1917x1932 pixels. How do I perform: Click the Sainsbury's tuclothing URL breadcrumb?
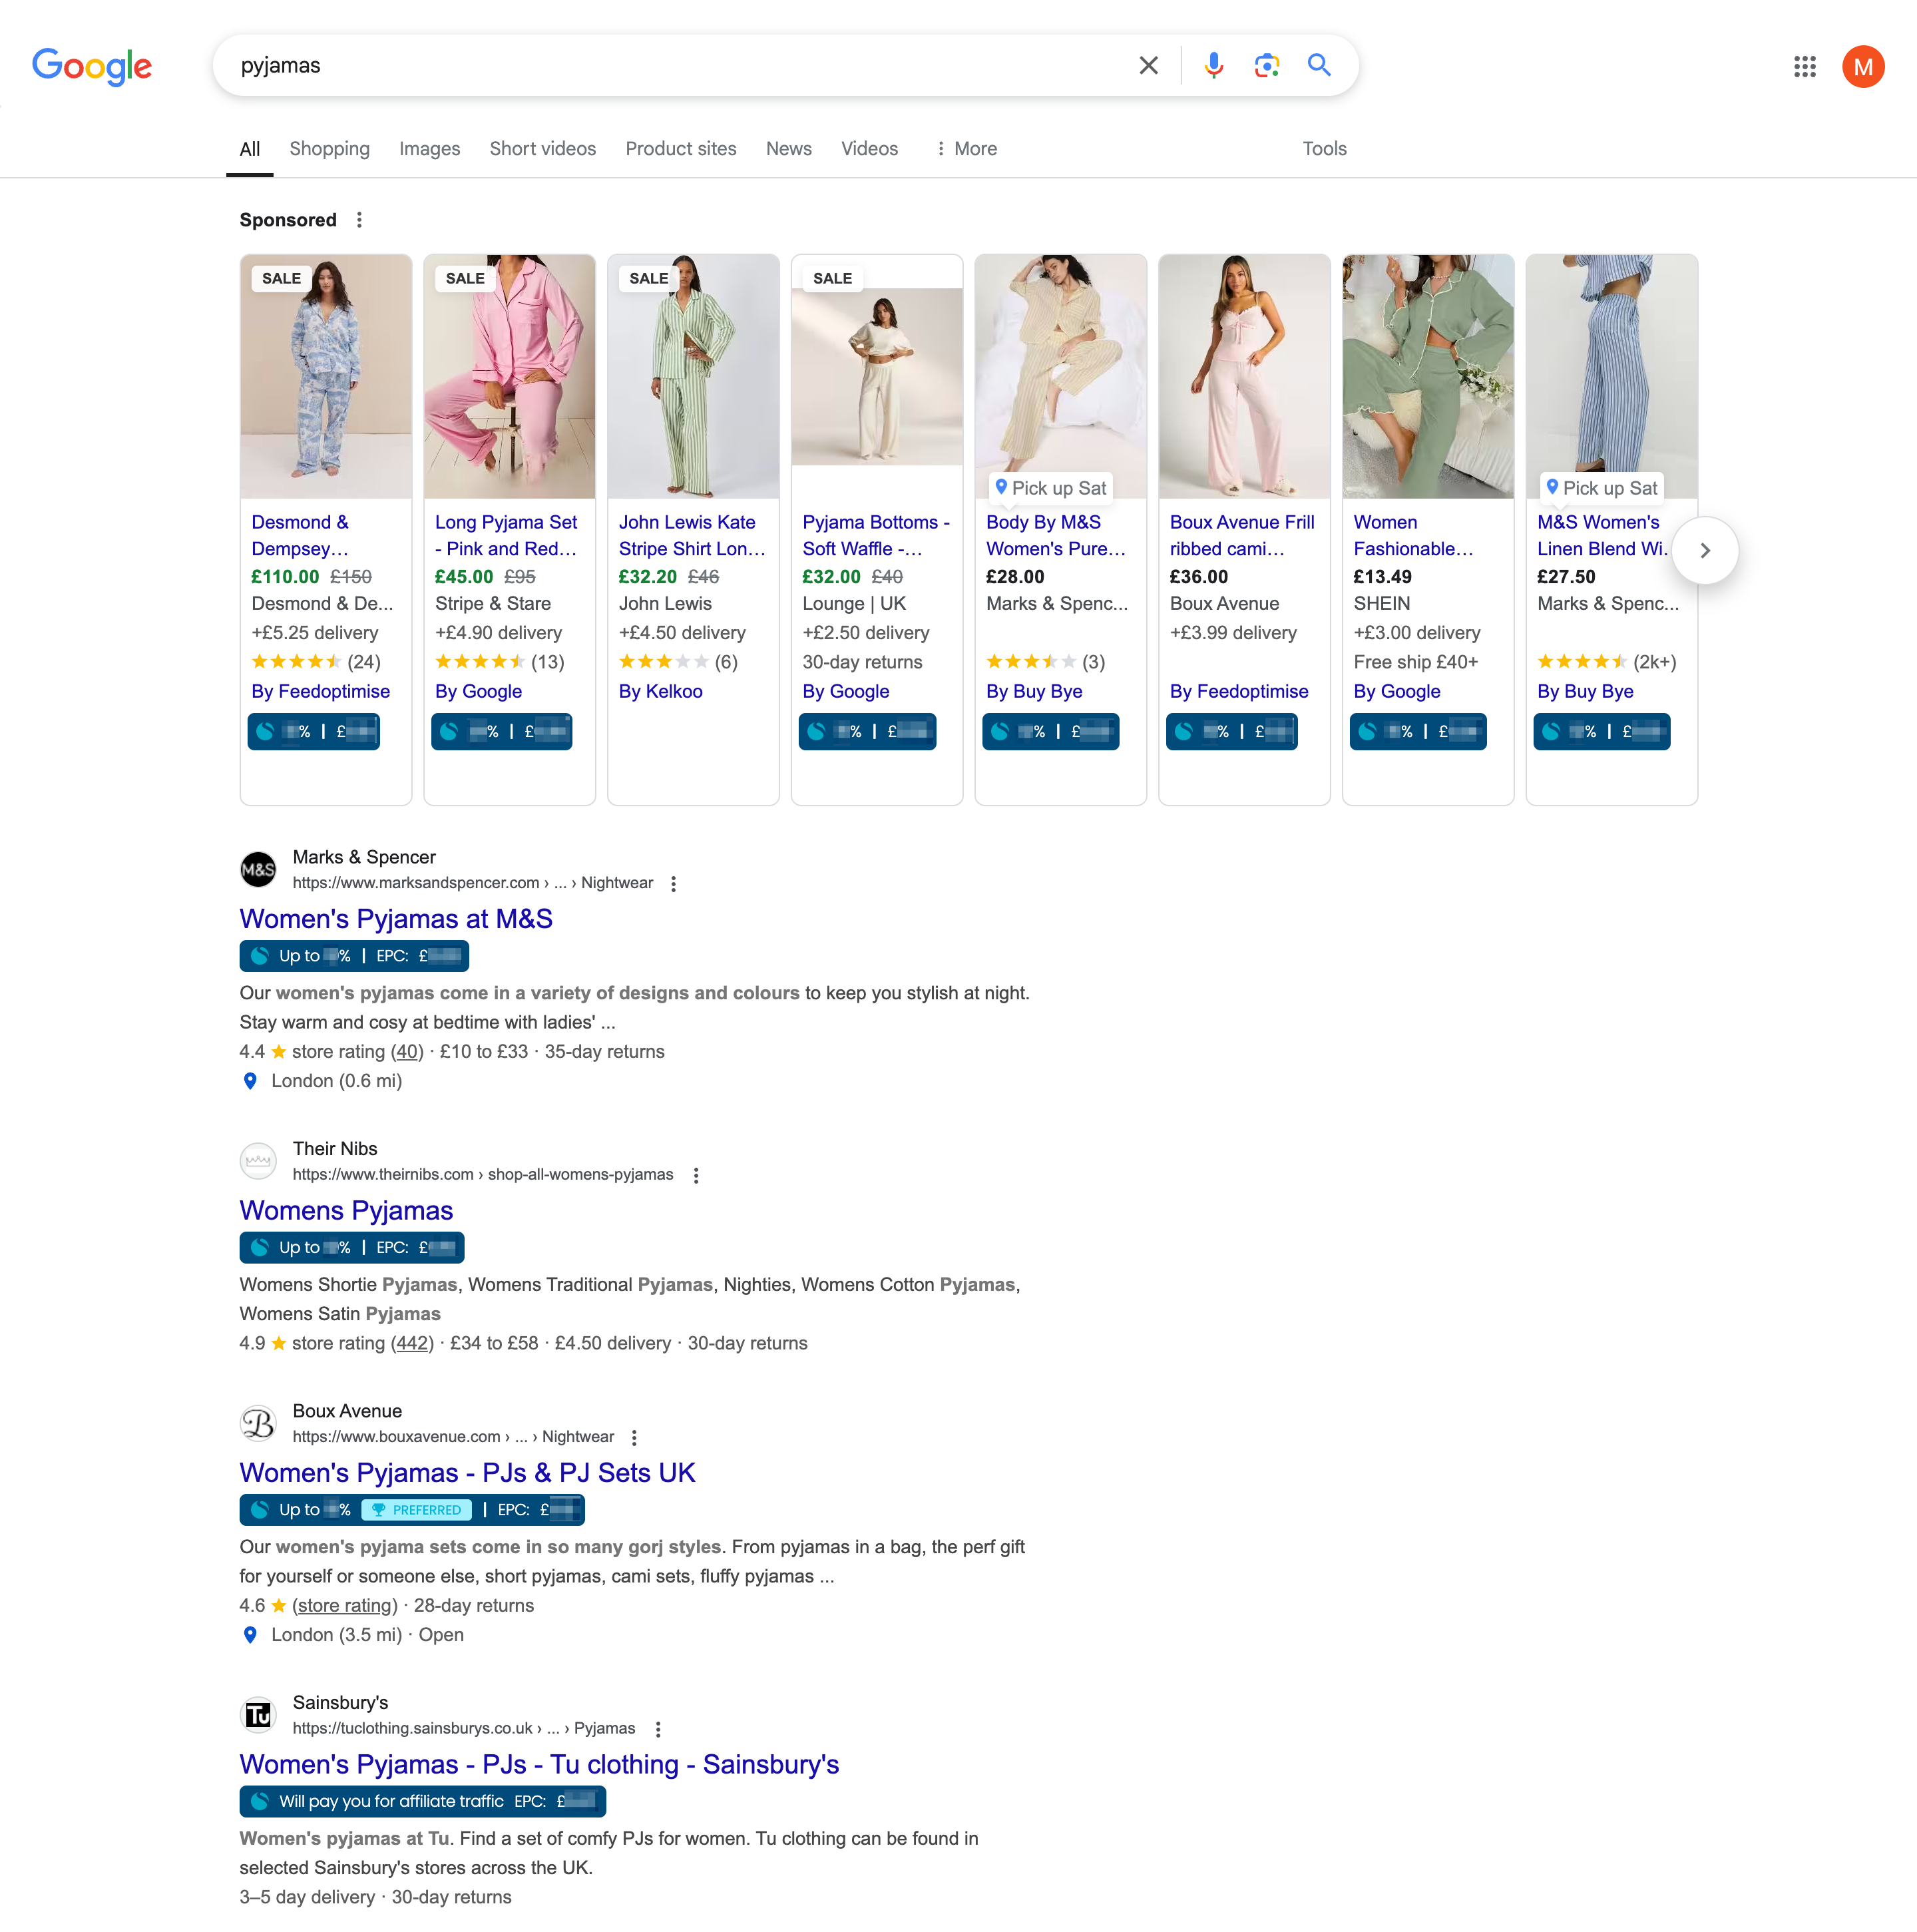click(463, 1729)
